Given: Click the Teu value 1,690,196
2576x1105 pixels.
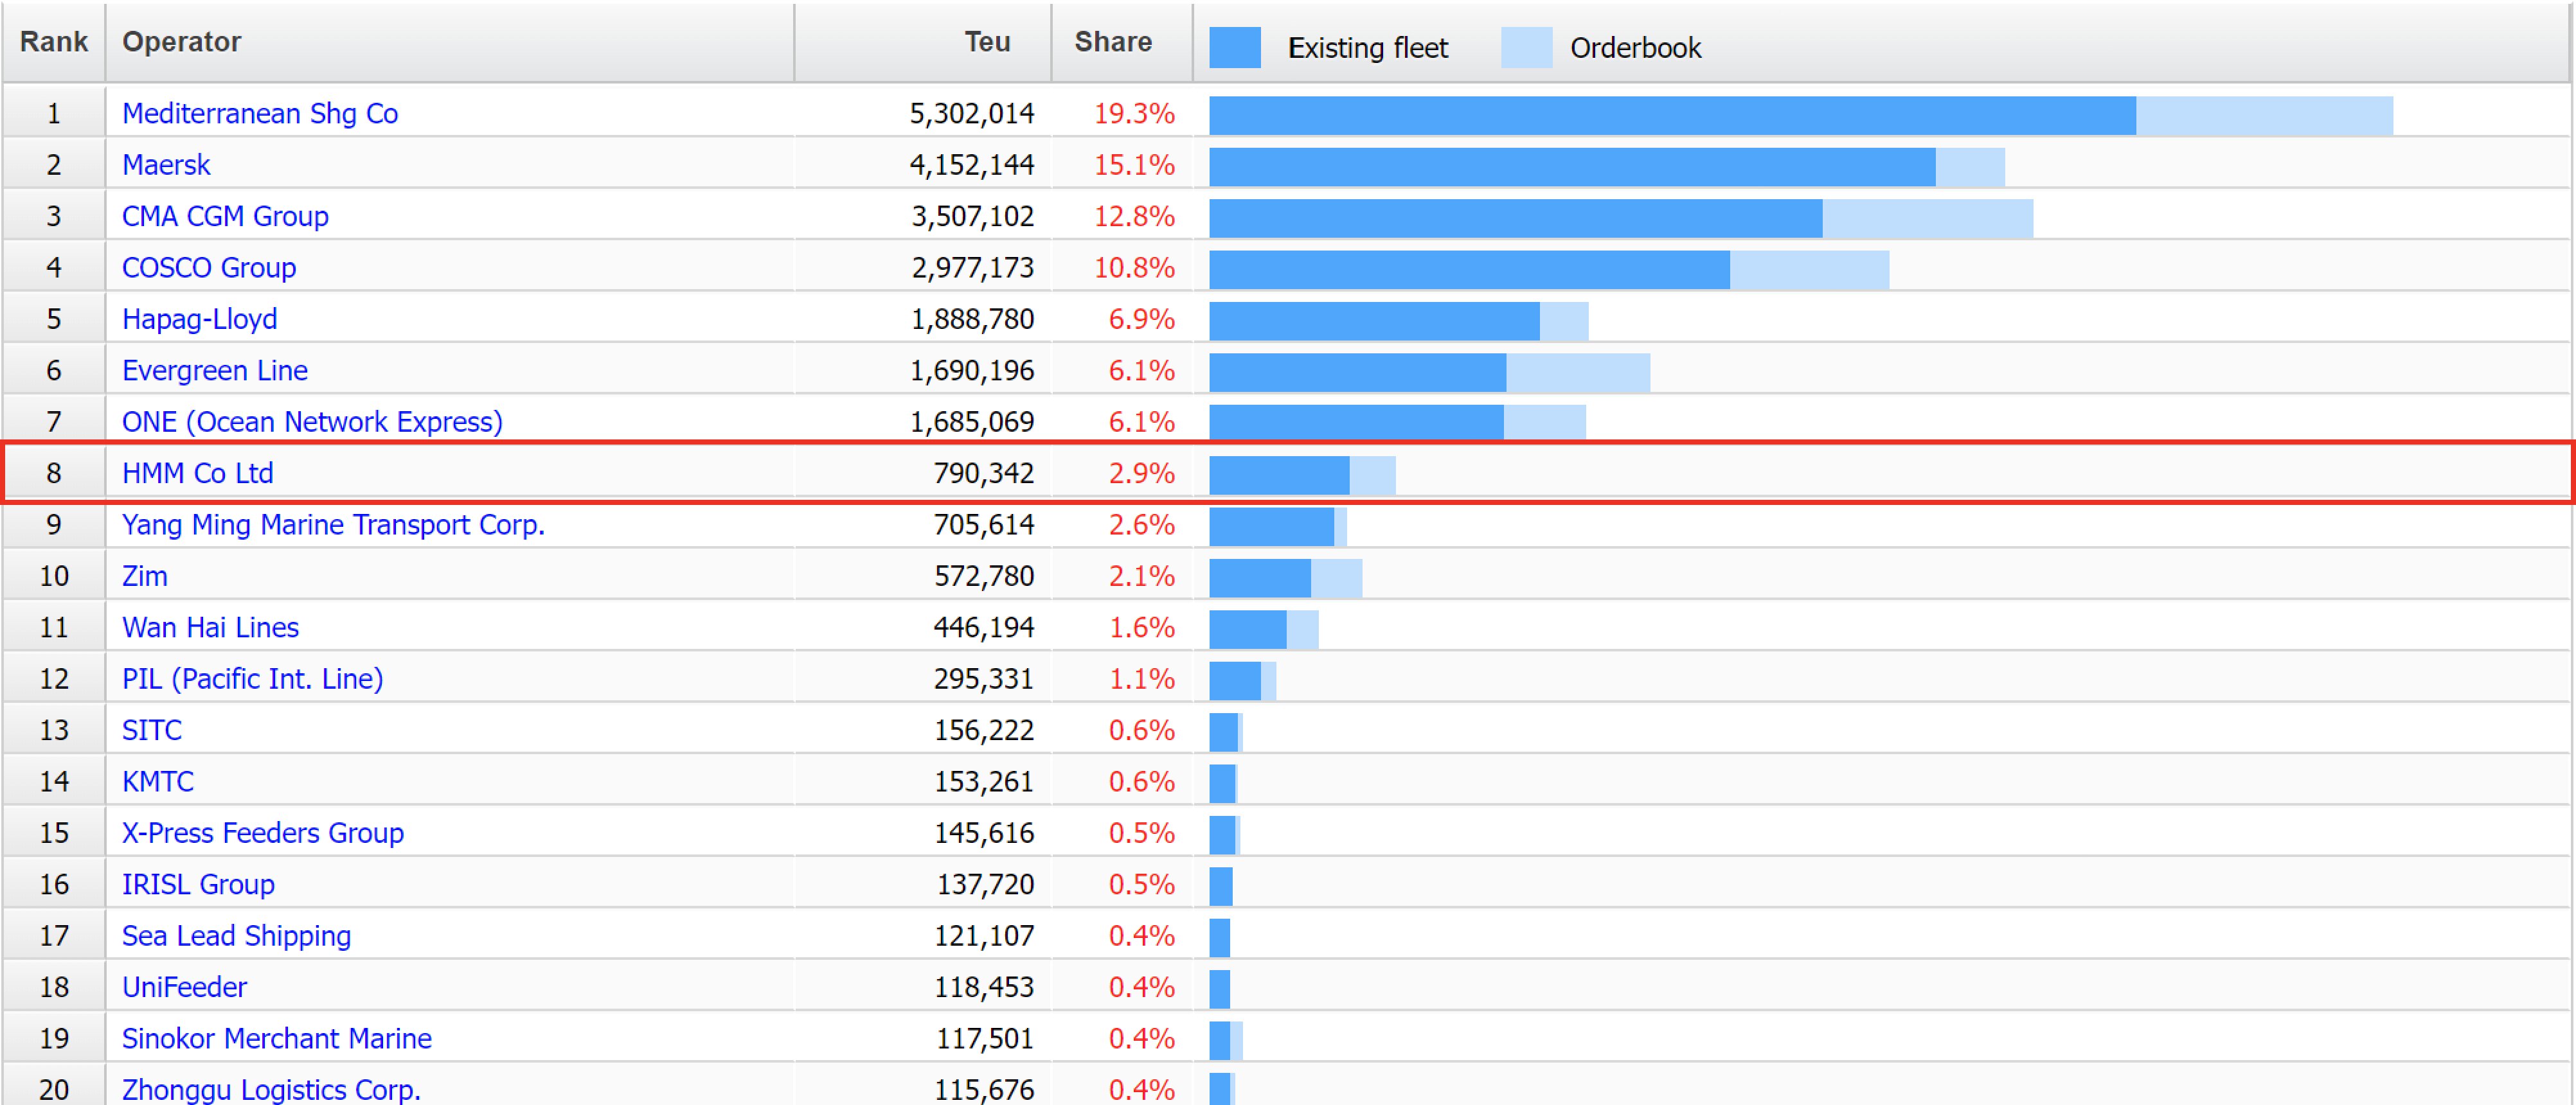Looking at the screenshot, I should coord(973,371).
